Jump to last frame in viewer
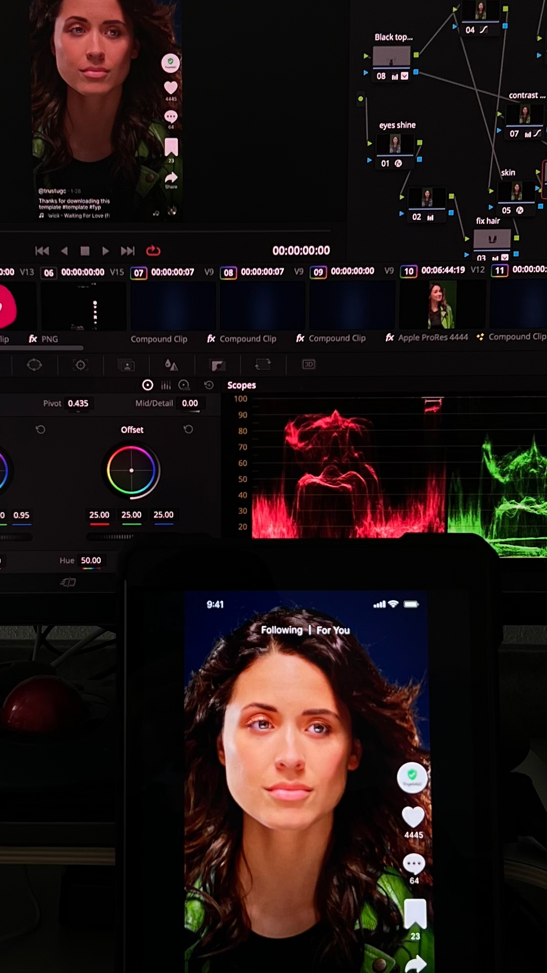This screenshot has height=973, width=547. coord(128,251)
